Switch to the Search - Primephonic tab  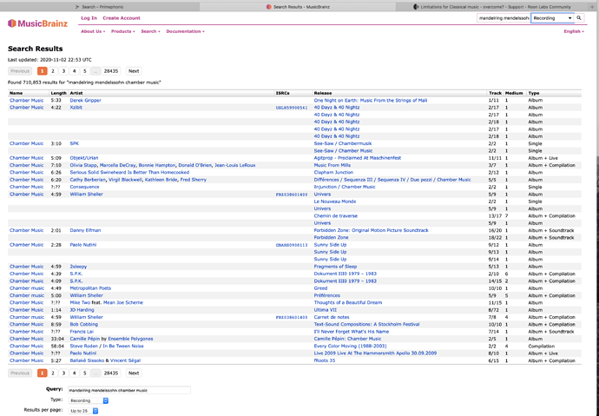pyautogui.click(x=99, y=6)
